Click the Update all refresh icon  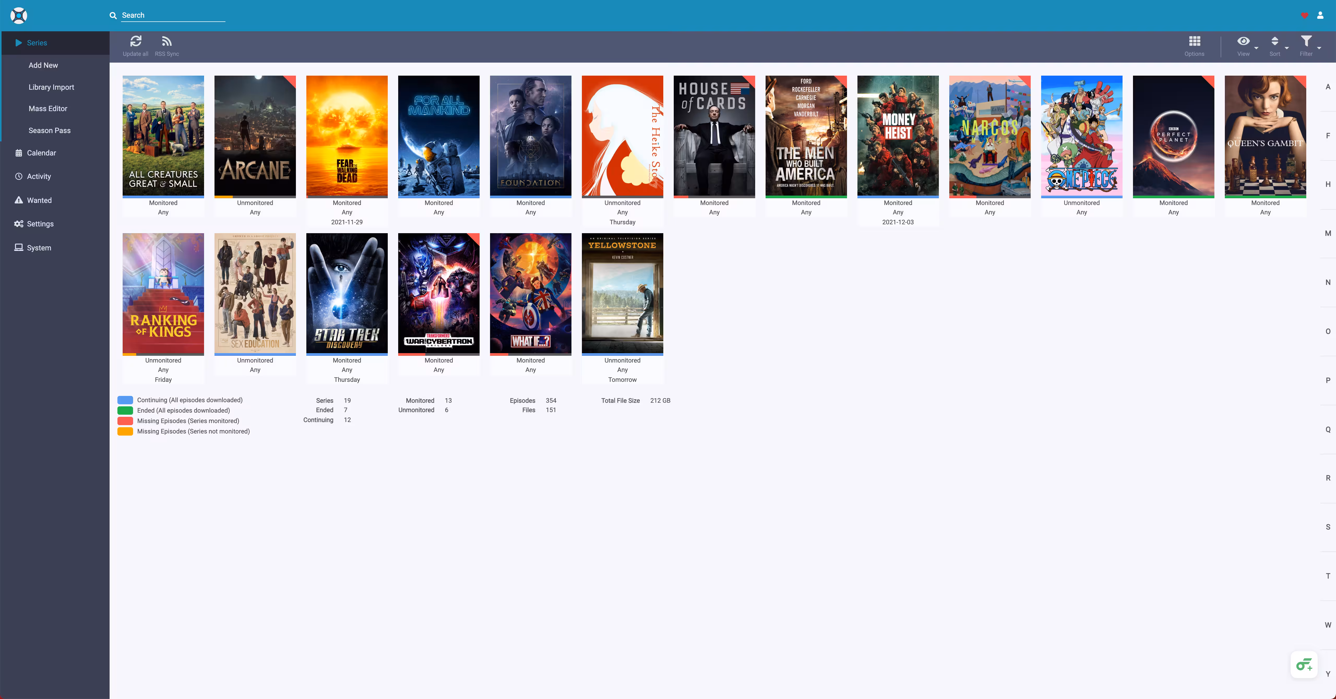(135, 41)
